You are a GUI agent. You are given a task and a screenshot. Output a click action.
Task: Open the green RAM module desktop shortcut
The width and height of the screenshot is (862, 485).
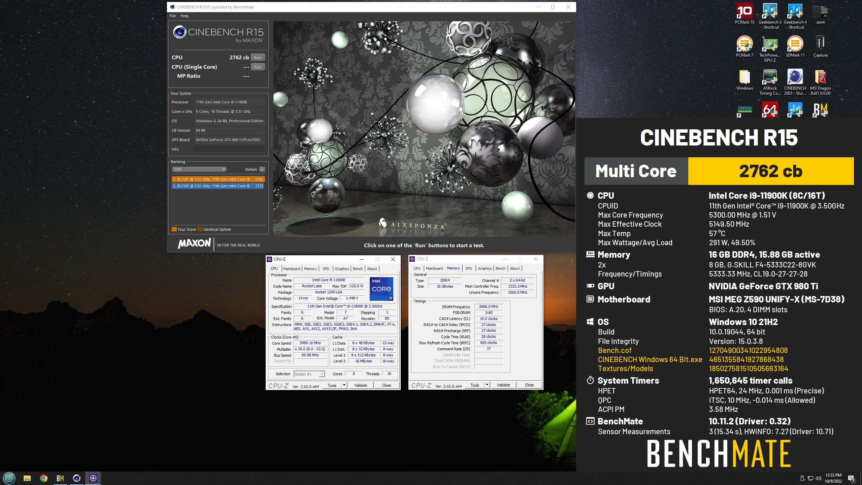[744, 110]
